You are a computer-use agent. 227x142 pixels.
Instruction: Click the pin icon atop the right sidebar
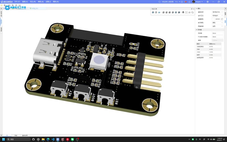click(225, 9)
